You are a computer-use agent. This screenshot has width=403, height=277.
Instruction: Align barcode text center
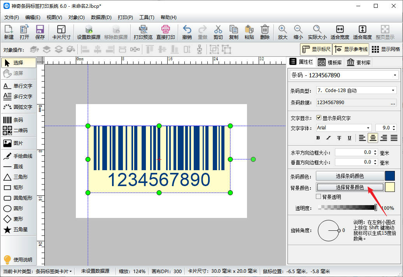(373, 138)
